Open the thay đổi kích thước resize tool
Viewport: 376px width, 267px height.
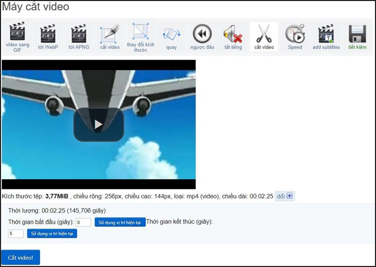[140, 37]
